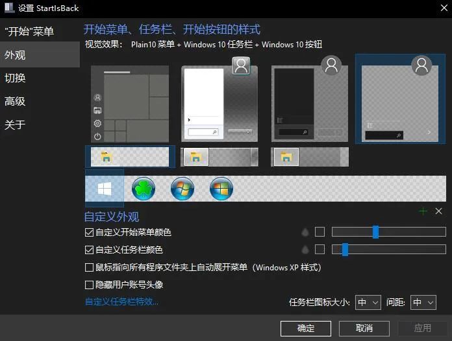
Task: Choose the Windows 10 flat taskbar style
Action: click(x=130, y=157)
